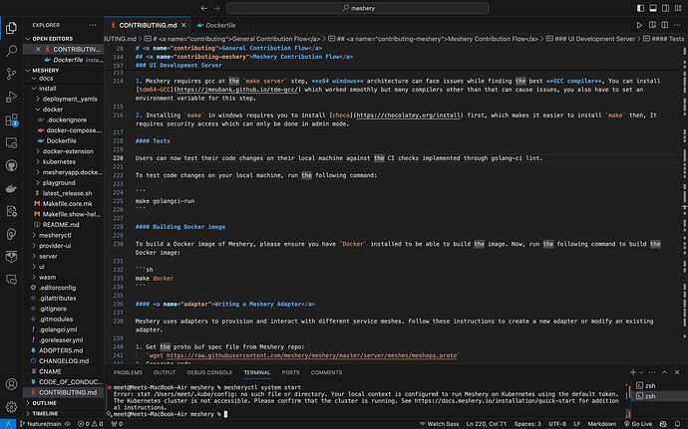Open the Accounts menu icon
The image size is (688, 429).
click(11, 384)
